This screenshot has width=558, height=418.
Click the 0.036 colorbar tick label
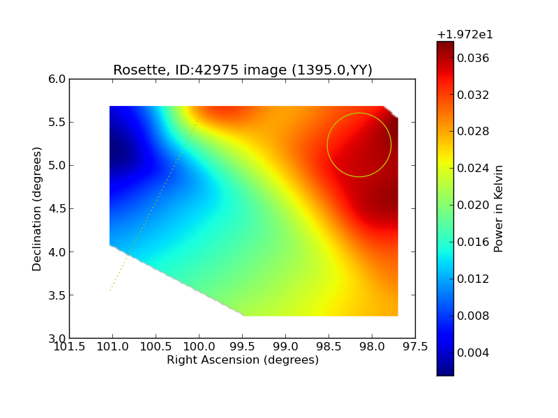click(473, 58)
